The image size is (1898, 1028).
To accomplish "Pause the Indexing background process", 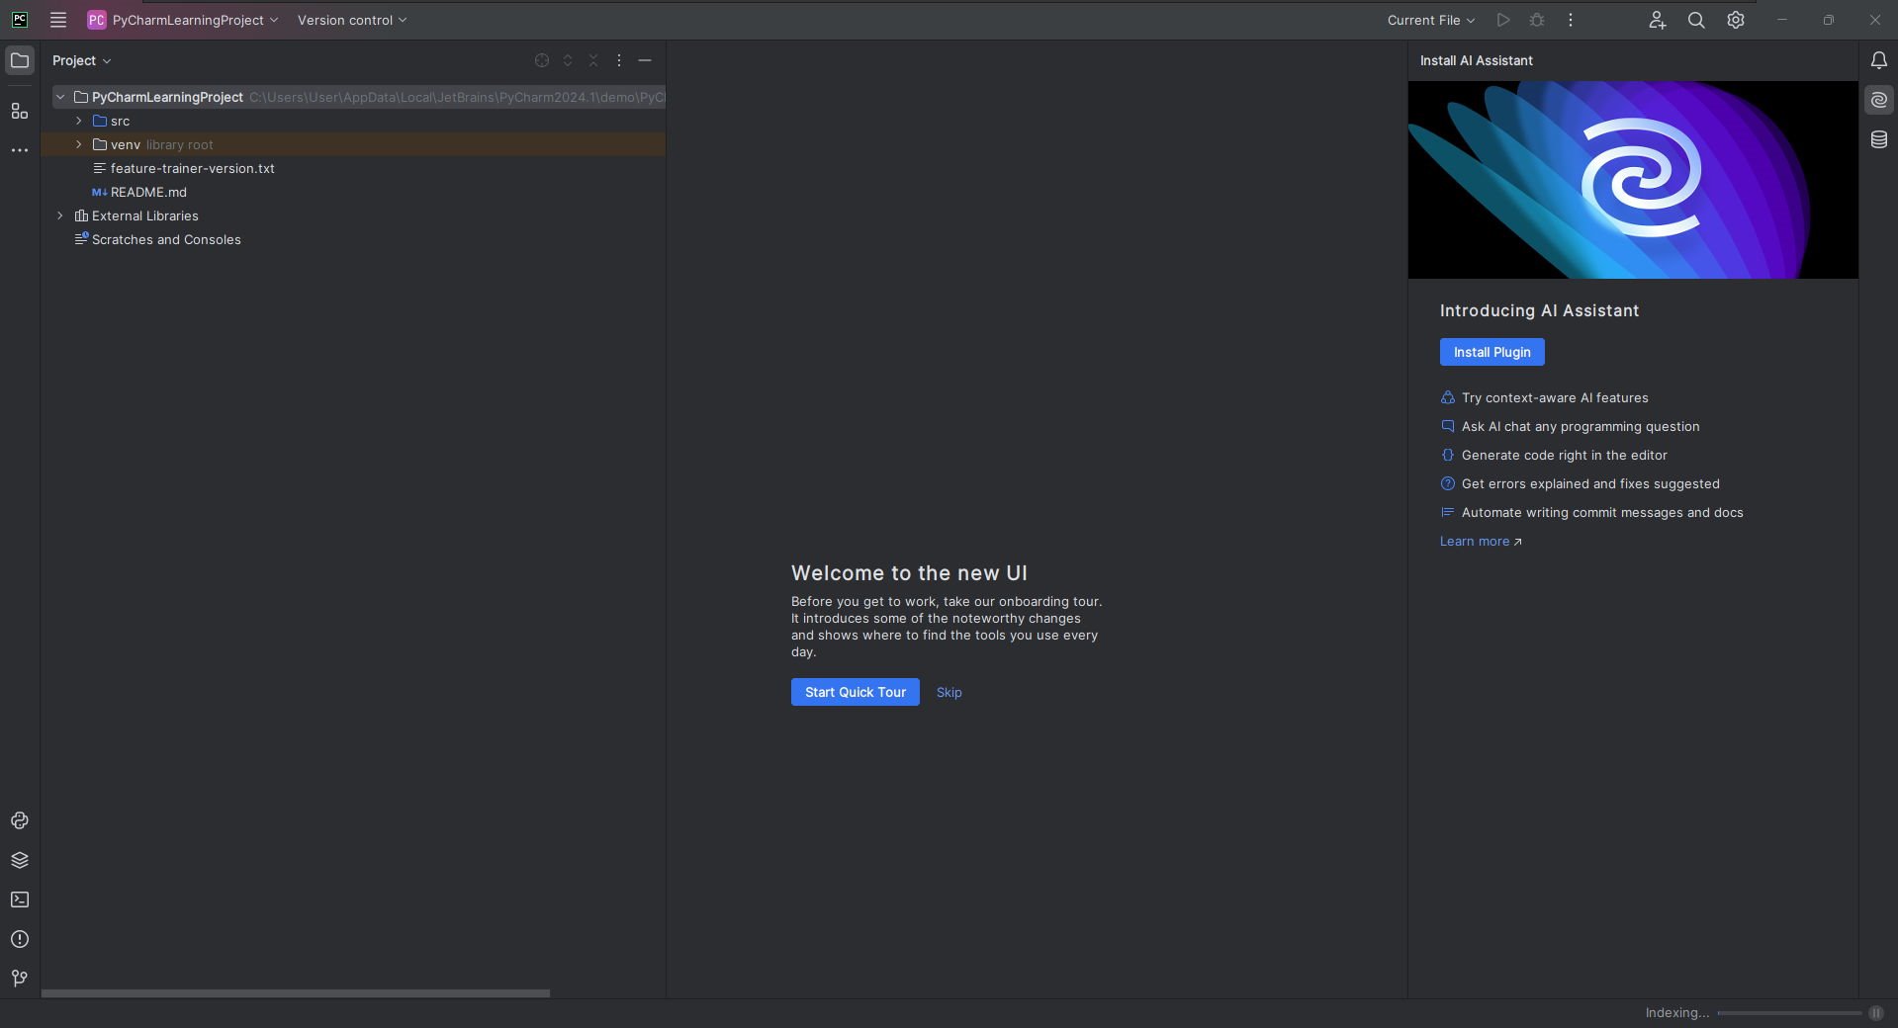I will (x=1876, y=1013).
